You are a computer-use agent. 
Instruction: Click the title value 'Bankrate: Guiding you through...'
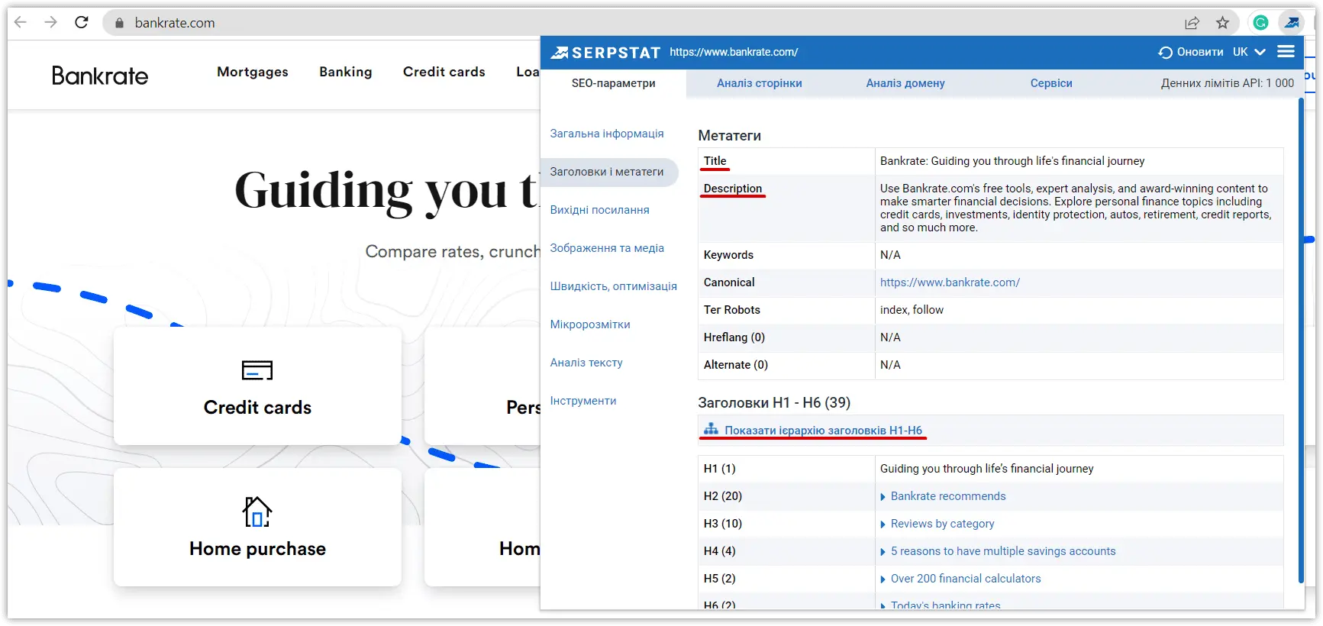pos(1012,161)
